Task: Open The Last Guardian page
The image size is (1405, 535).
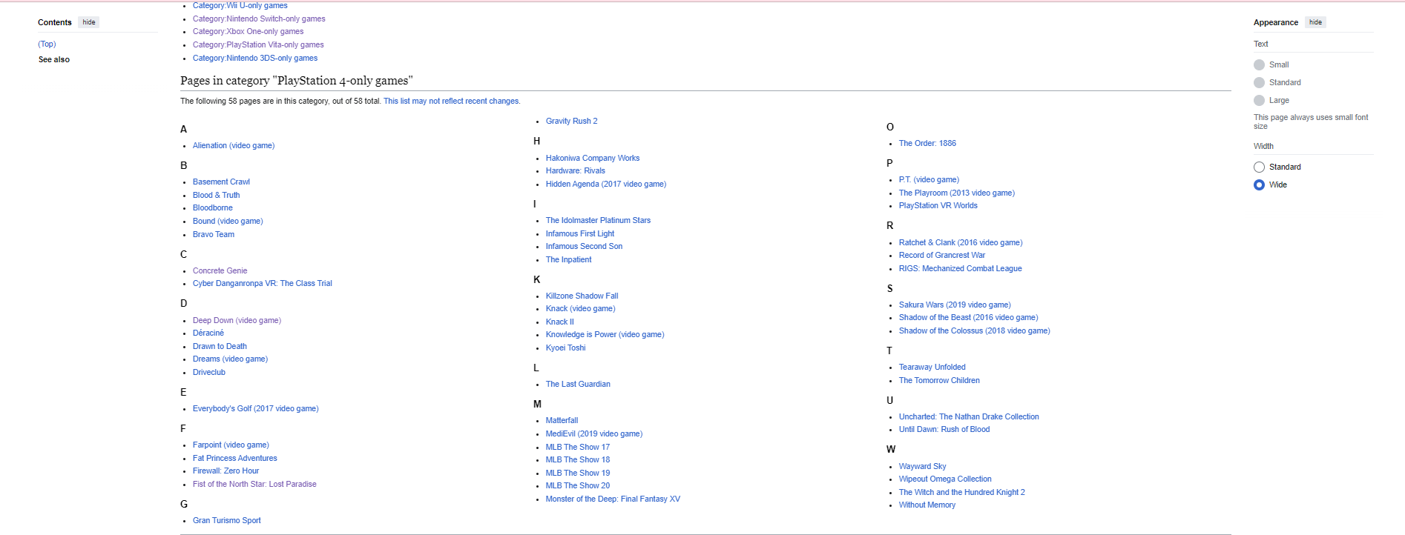Action: (x=578, y=384)
